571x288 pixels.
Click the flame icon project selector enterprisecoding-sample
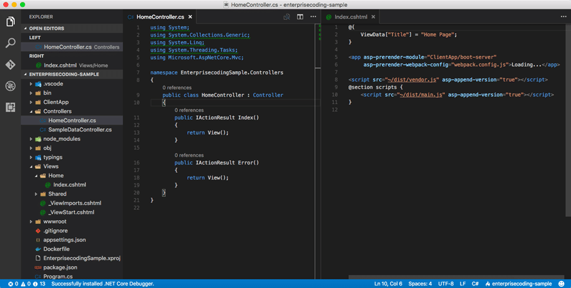(519, 284)
